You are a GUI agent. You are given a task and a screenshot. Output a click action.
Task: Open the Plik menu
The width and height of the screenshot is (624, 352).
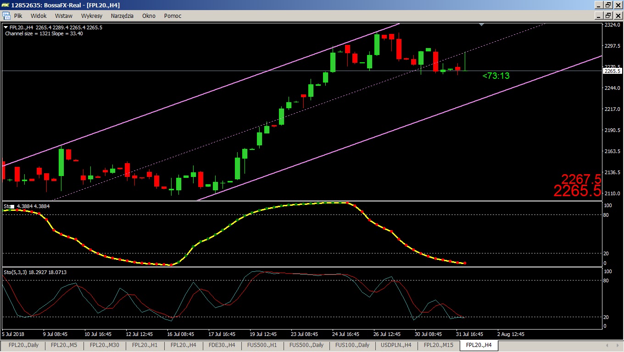point(18,16)
